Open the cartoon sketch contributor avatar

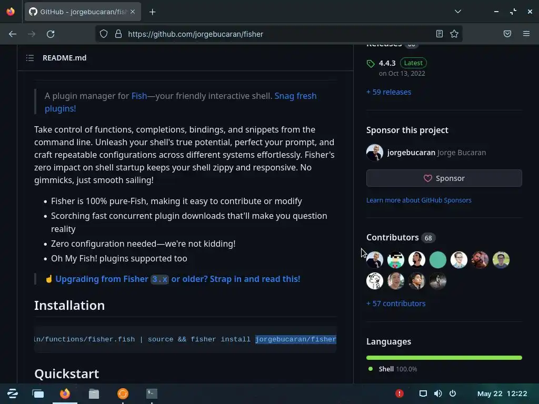click(375, 281)
